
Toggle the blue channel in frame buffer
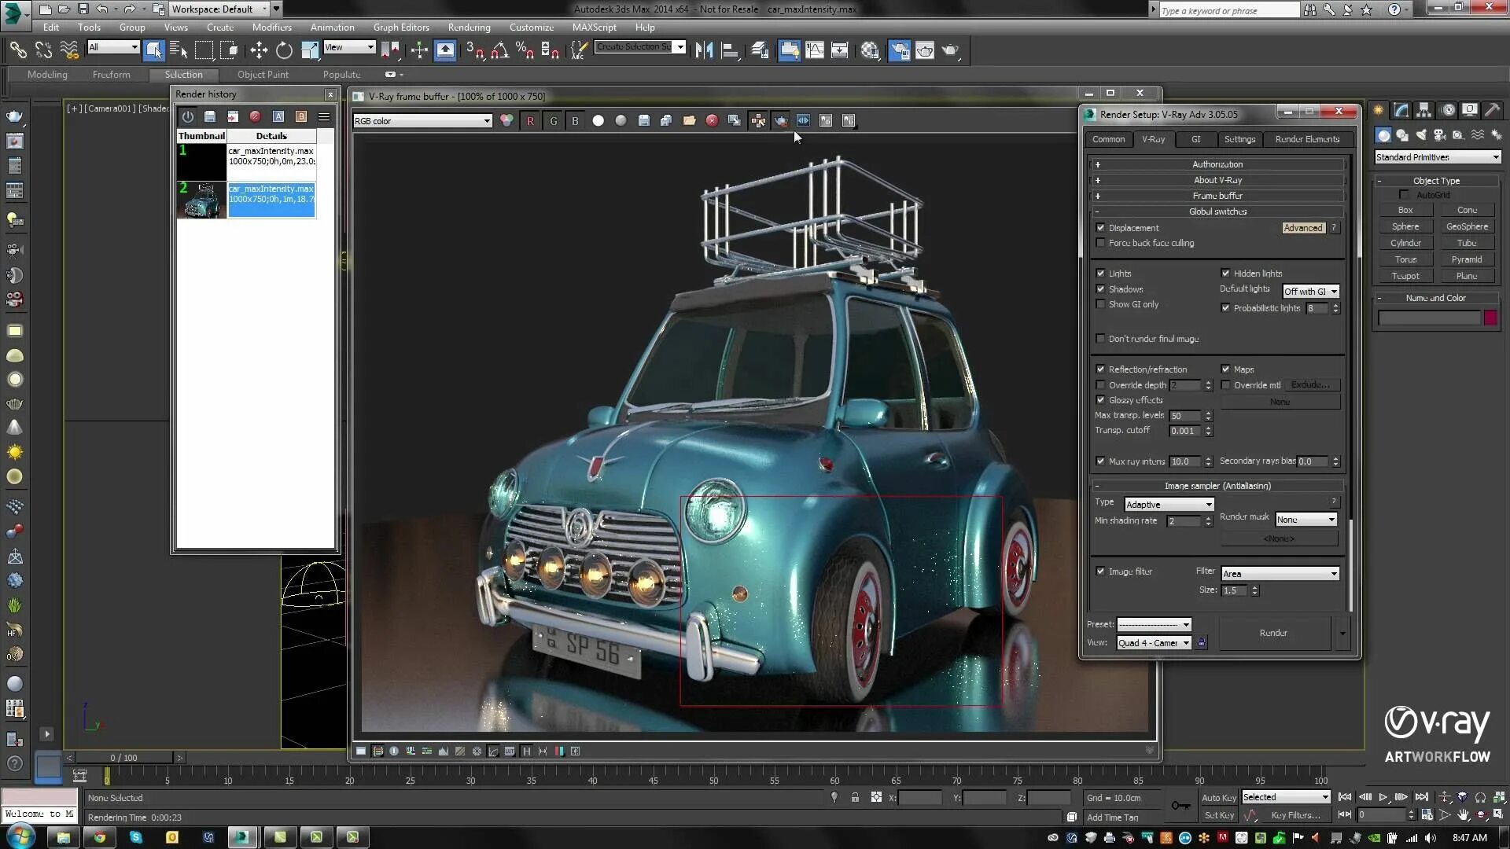[575, 121]
